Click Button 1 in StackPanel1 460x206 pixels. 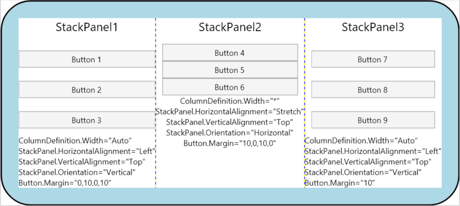87,59
